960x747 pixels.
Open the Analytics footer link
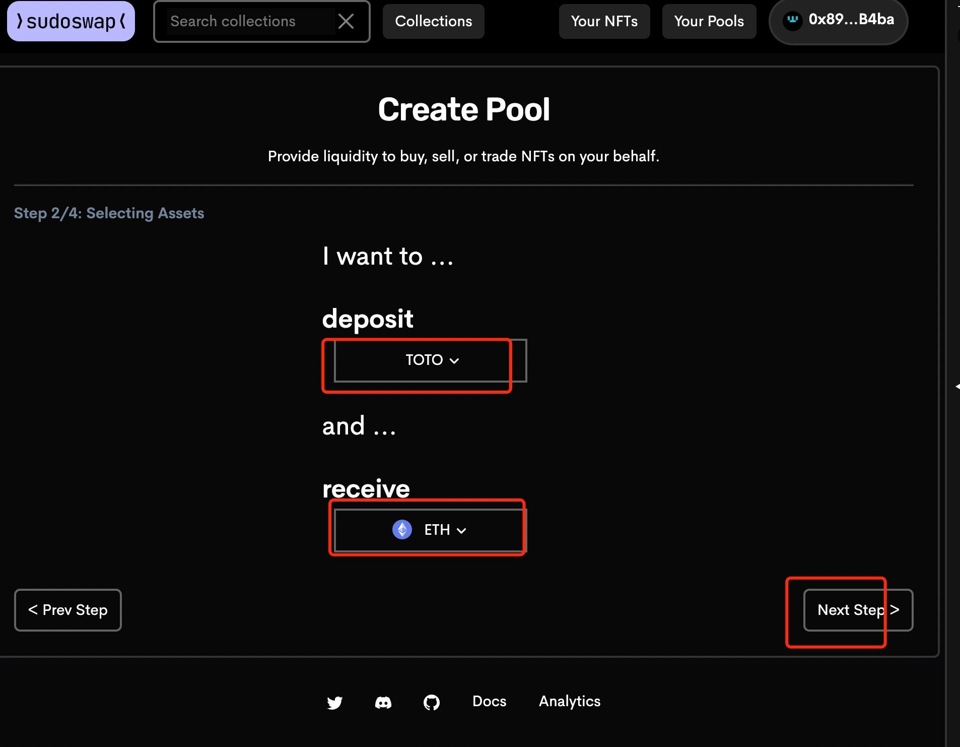[x=570, y=701]
